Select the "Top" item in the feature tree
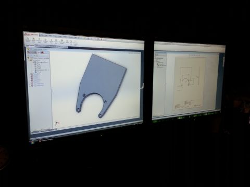 pyautogui.click(x=38, y=64)
